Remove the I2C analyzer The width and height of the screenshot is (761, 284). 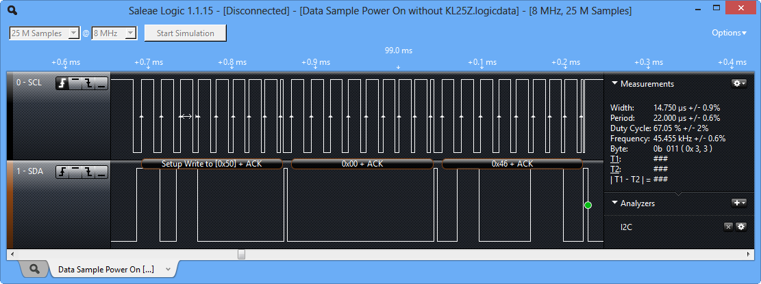coord(728,227)
